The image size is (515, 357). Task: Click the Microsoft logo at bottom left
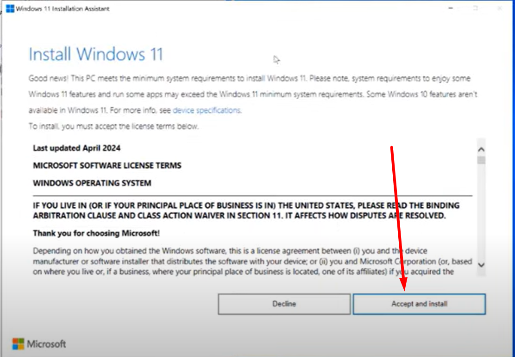(39, 344)
